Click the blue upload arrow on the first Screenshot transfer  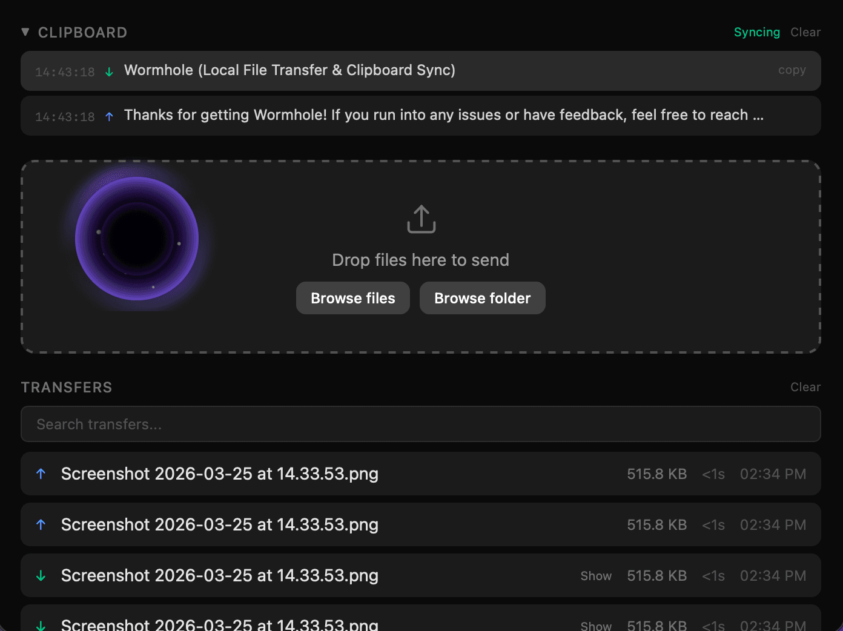tap(41, 474)
